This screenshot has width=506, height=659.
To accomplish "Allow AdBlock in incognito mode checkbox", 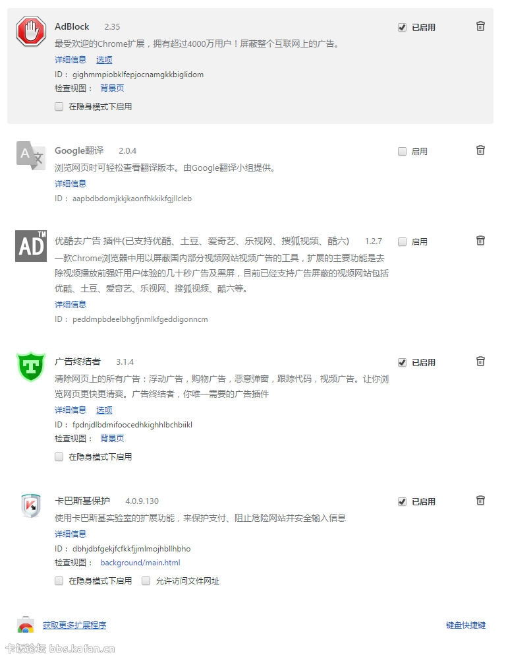I will pyautogui.click(x=59, y=107).
